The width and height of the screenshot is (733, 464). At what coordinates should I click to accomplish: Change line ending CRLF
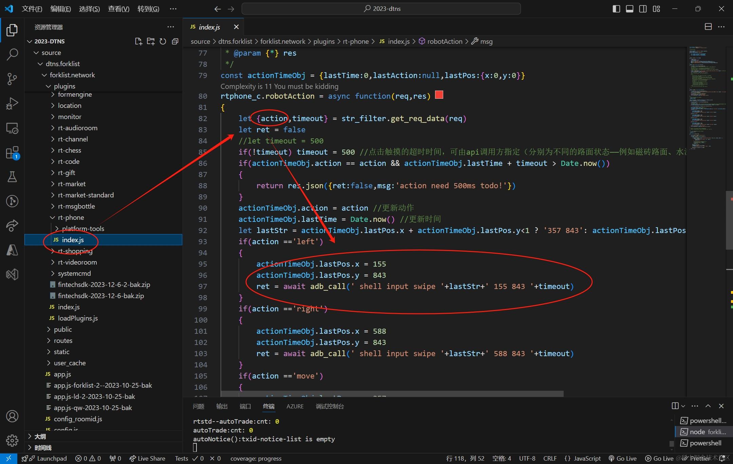tap(550, 459)
